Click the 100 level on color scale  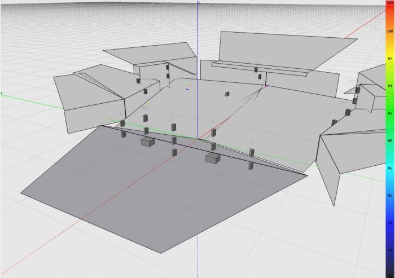389,31
